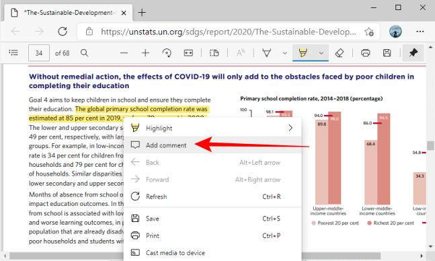Image resolution: width=435 pixels, height=261 pixels.
Task: Click the vertical scrollbar thumb
Action: click(430, 145)
